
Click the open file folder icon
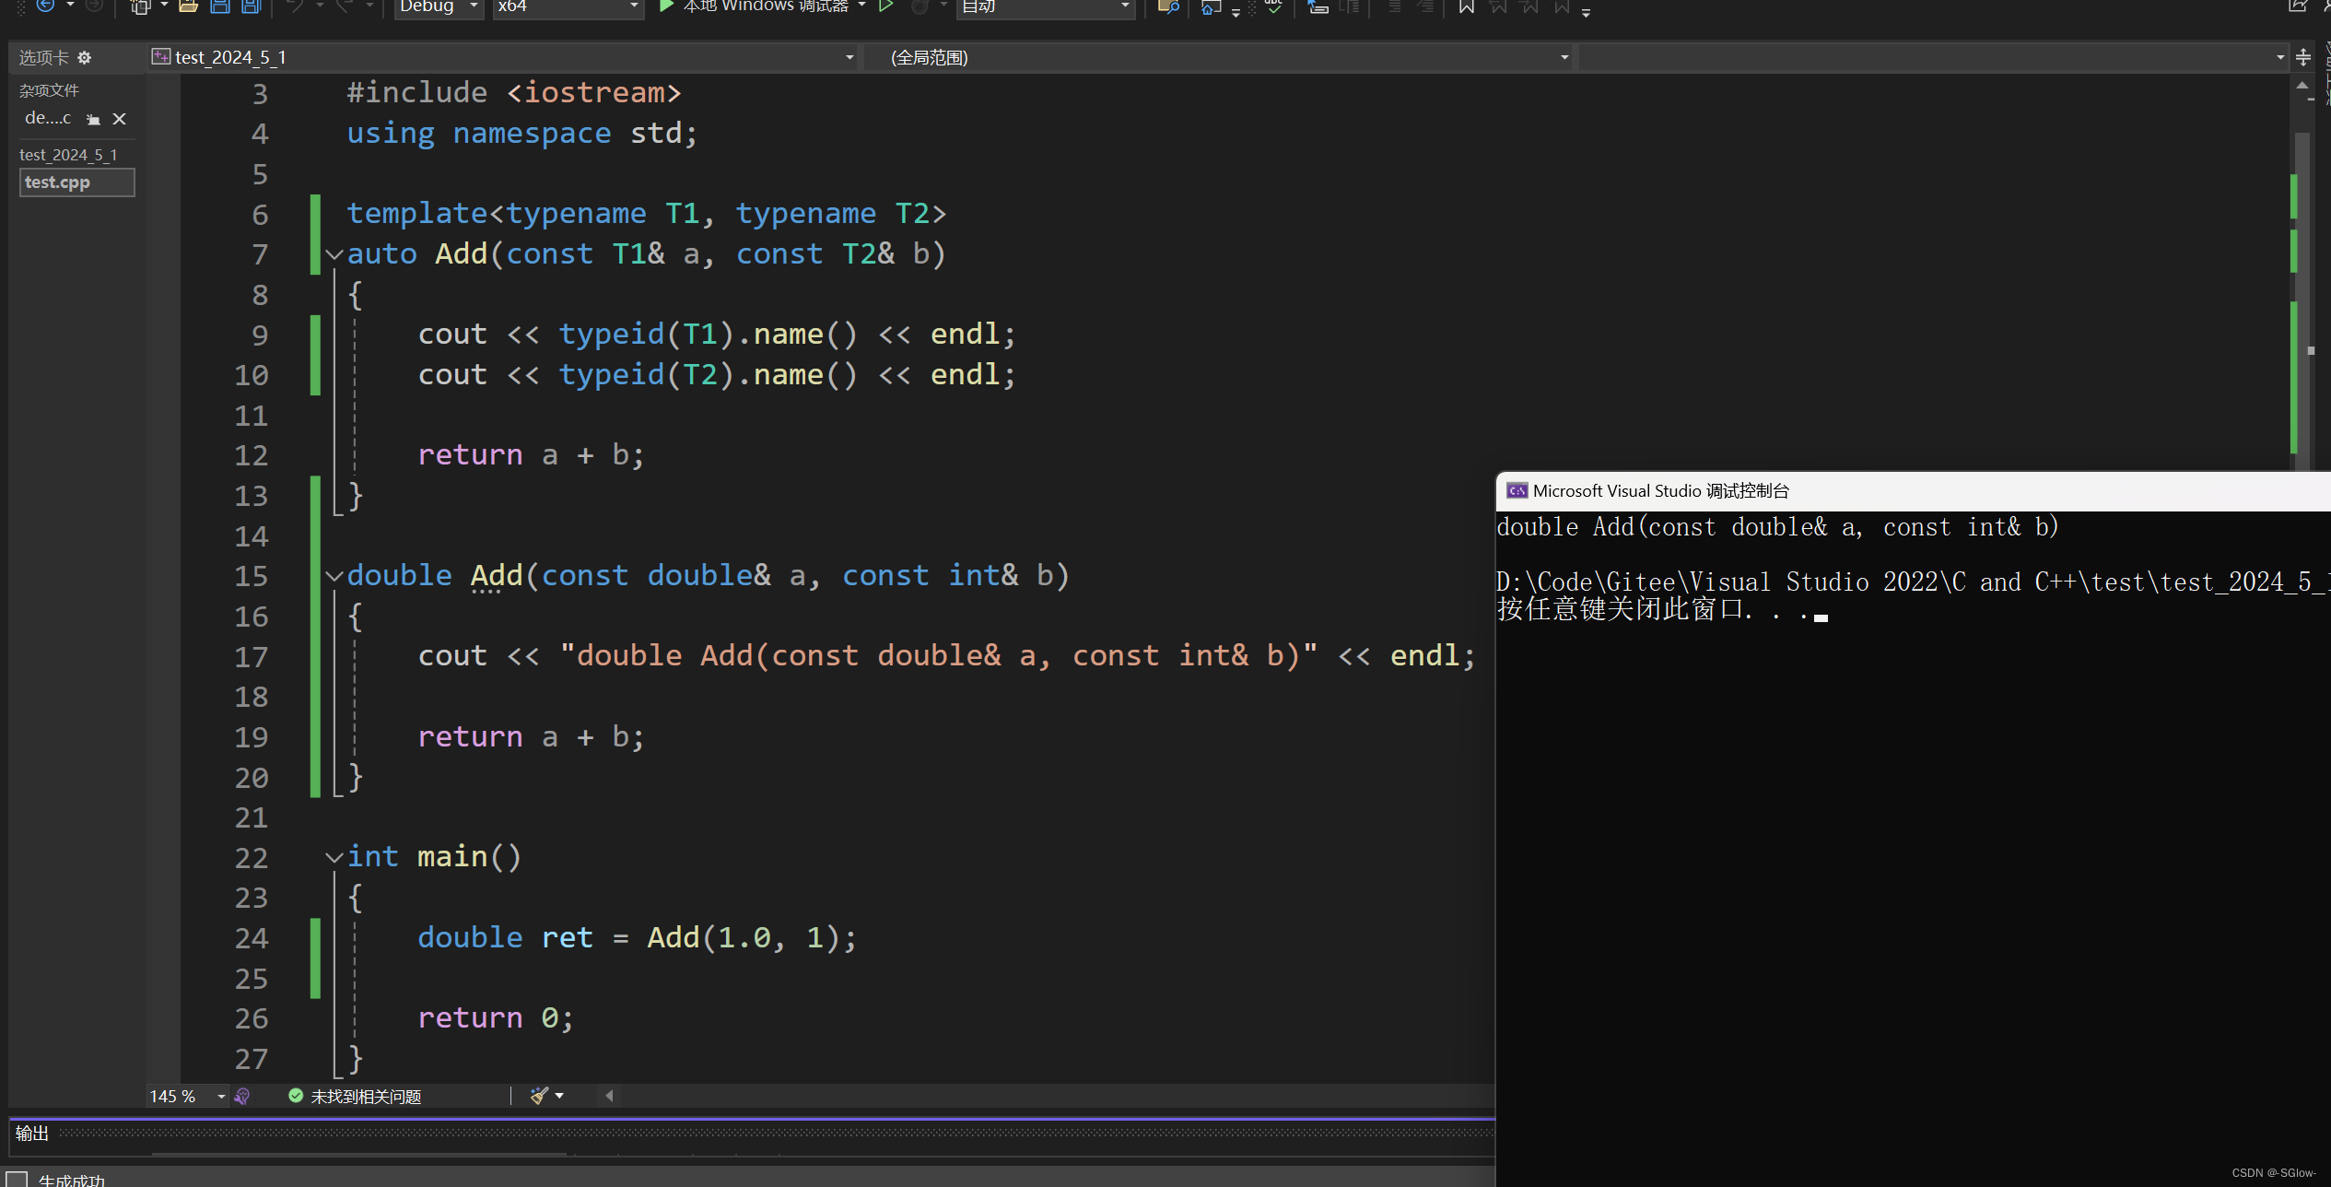pos(188,6)
